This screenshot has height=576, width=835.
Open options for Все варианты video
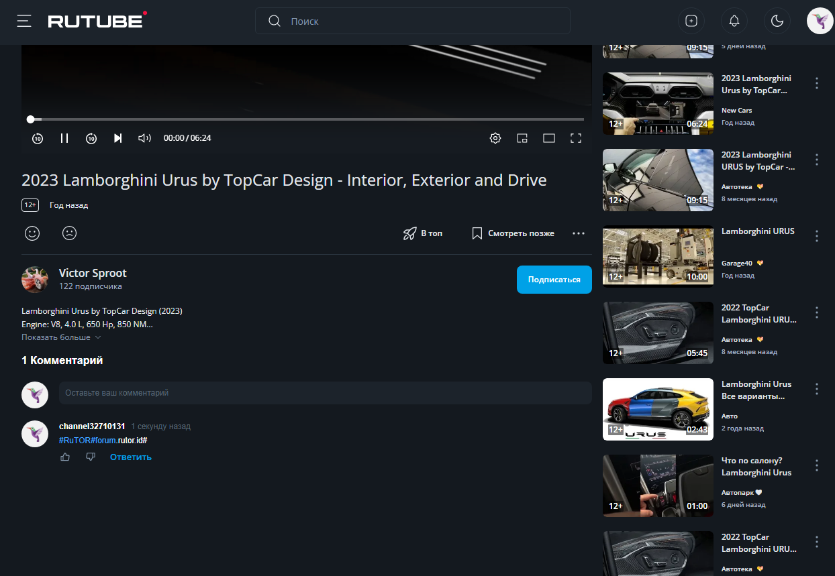click(817, 389)
